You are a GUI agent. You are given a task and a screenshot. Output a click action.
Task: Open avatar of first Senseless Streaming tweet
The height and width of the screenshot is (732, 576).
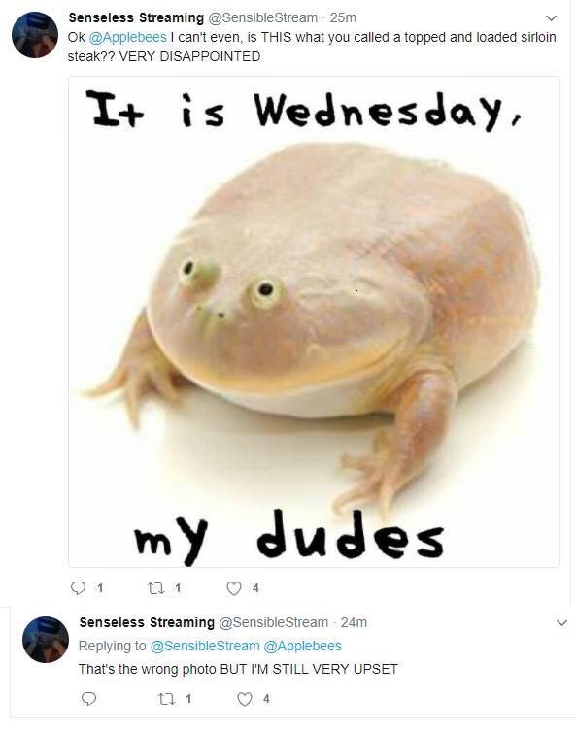35,35
